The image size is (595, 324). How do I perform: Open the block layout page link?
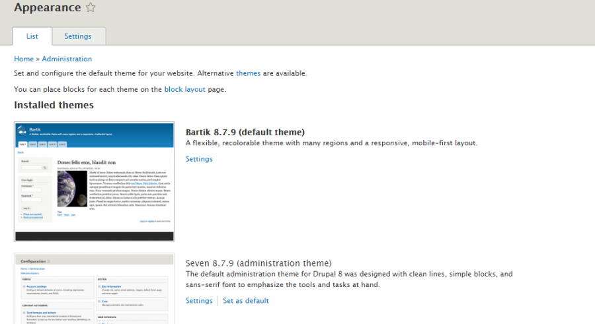pyautogui.click(x=185, y=90)
